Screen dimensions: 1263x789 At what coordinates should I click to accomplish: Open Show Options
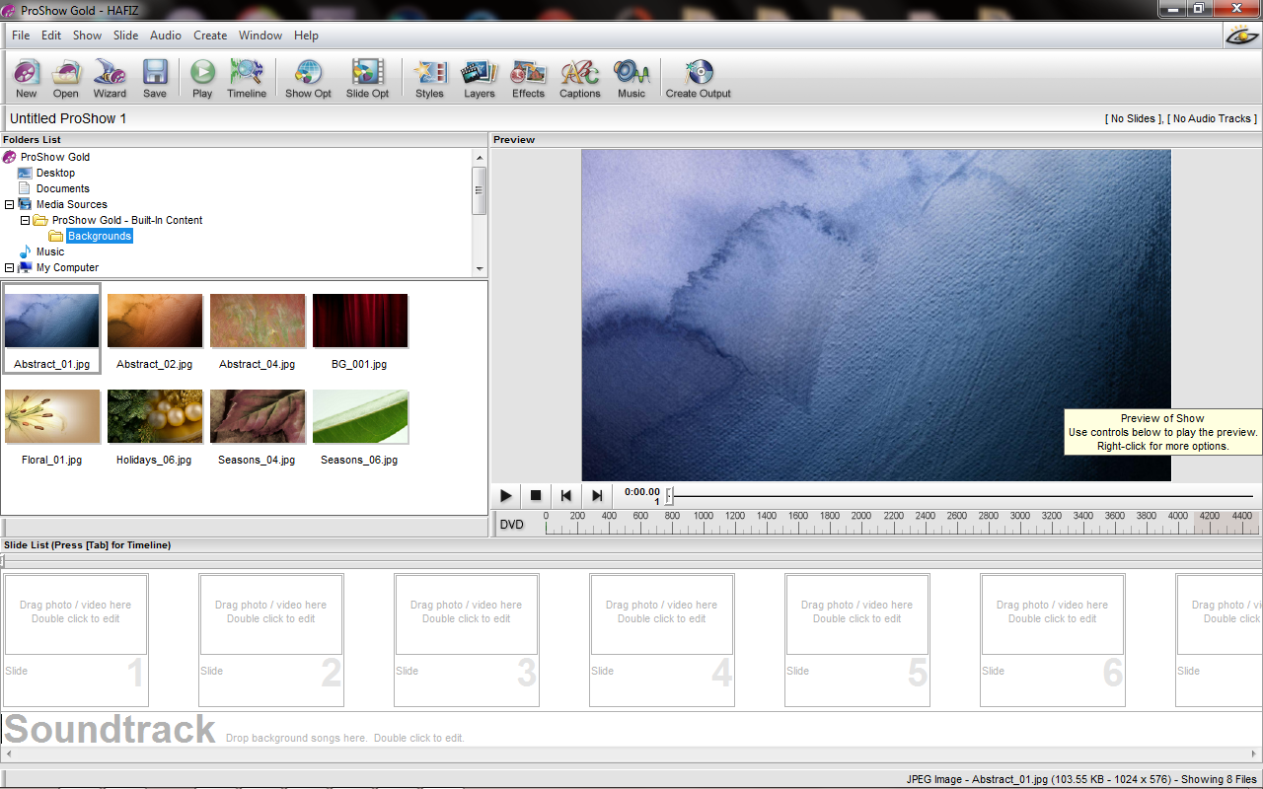click(x=307, y=78)
